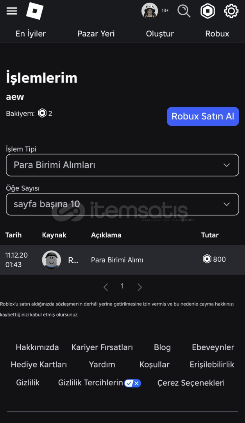Viewport: 245px width, 423px height.
Task: Open the Hediye Kartları link
Action: click(x=39, y=365)
